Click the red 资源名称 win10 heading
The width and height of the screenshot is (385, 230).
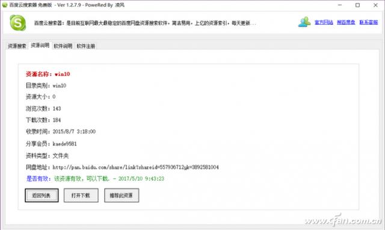pos(48,74)
